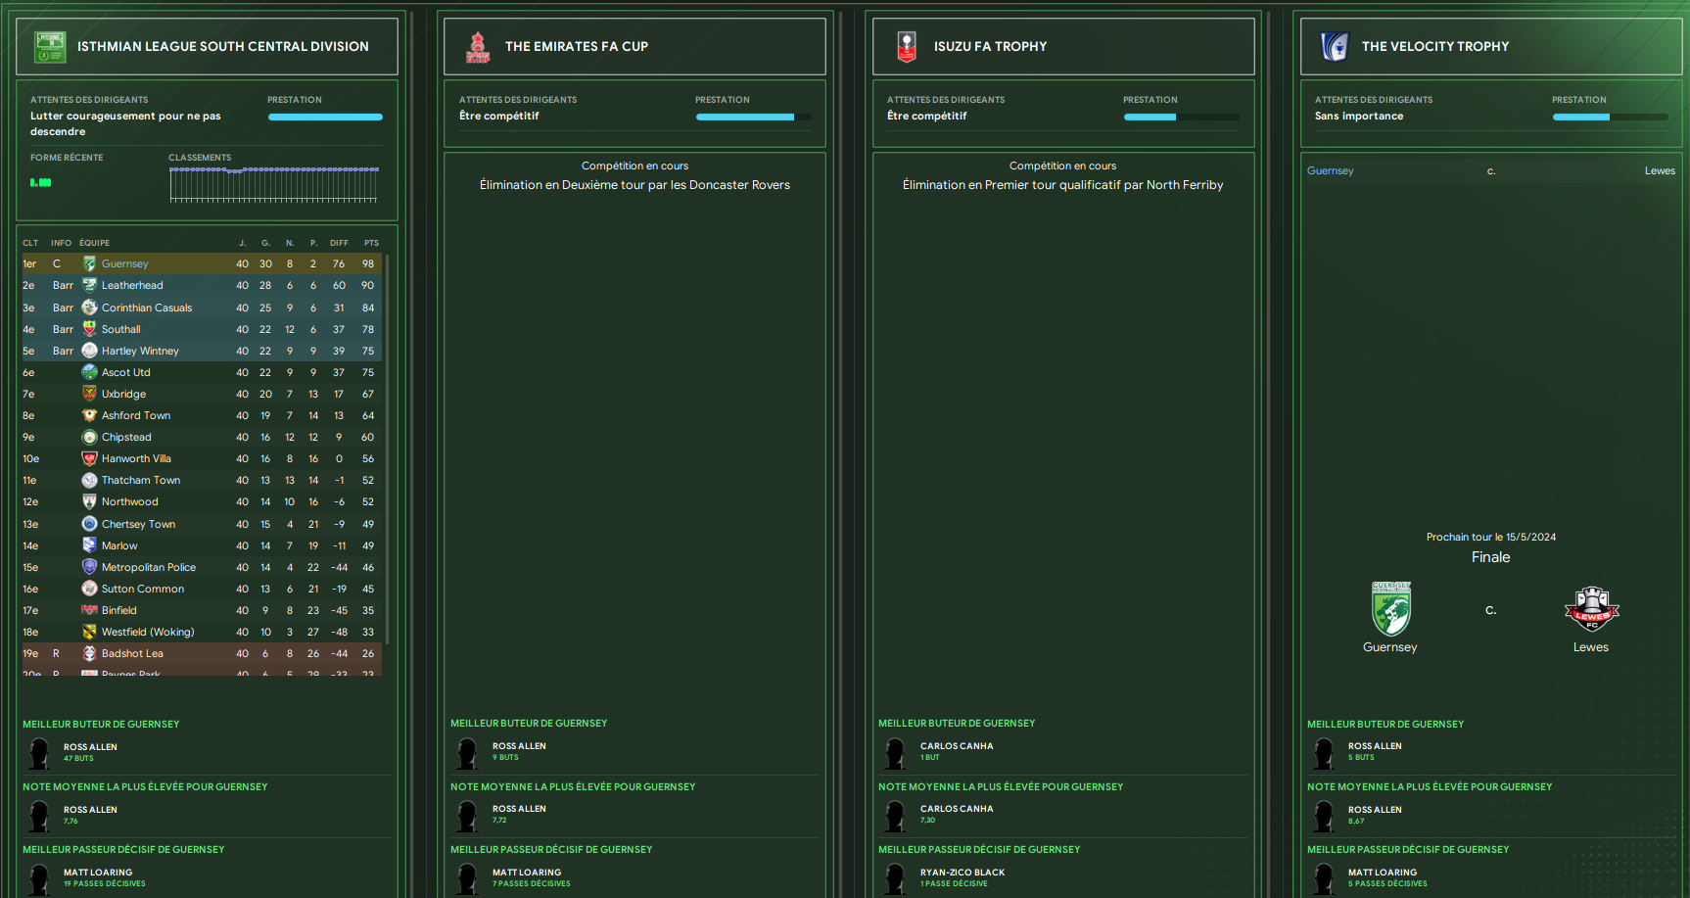
Task: Click Southall's club badge
Action: point(89,329)
